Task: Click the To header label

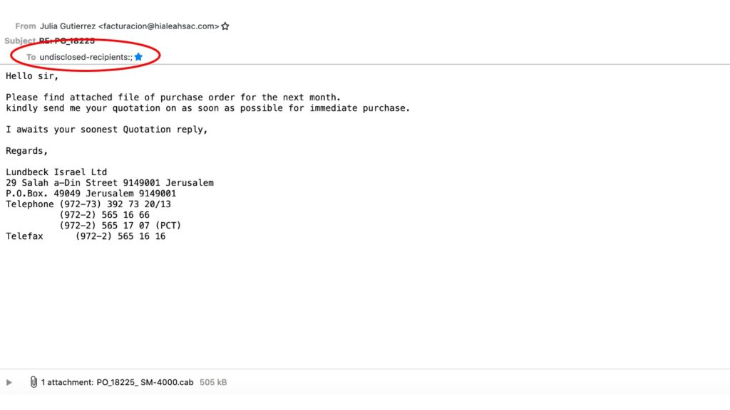Action: tap(31, 57)
